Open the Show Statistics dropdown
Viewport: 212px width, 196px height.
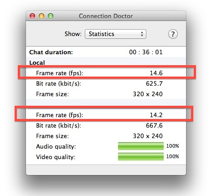pos(115,34)
